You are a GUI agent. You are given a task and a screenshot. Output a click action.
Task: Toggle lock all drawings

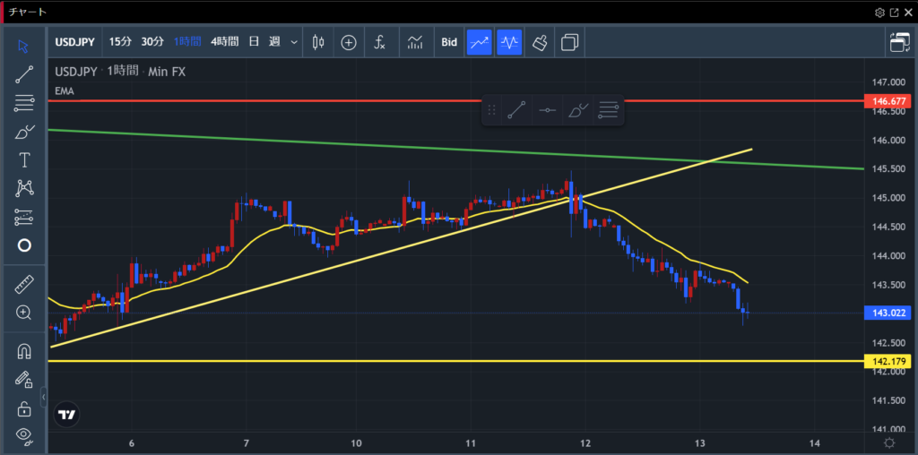coord(24,408)
